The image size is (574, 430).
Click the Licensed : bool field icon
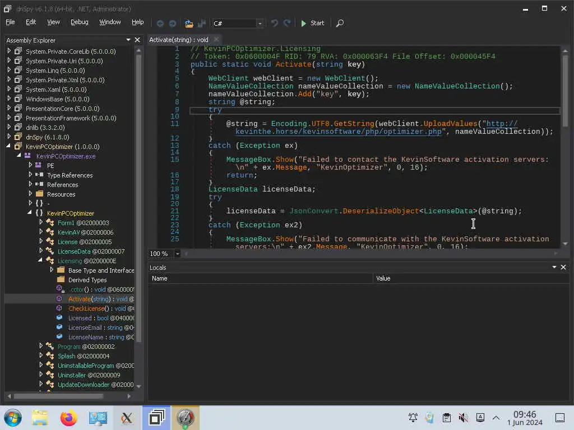[x=59, y=318]
